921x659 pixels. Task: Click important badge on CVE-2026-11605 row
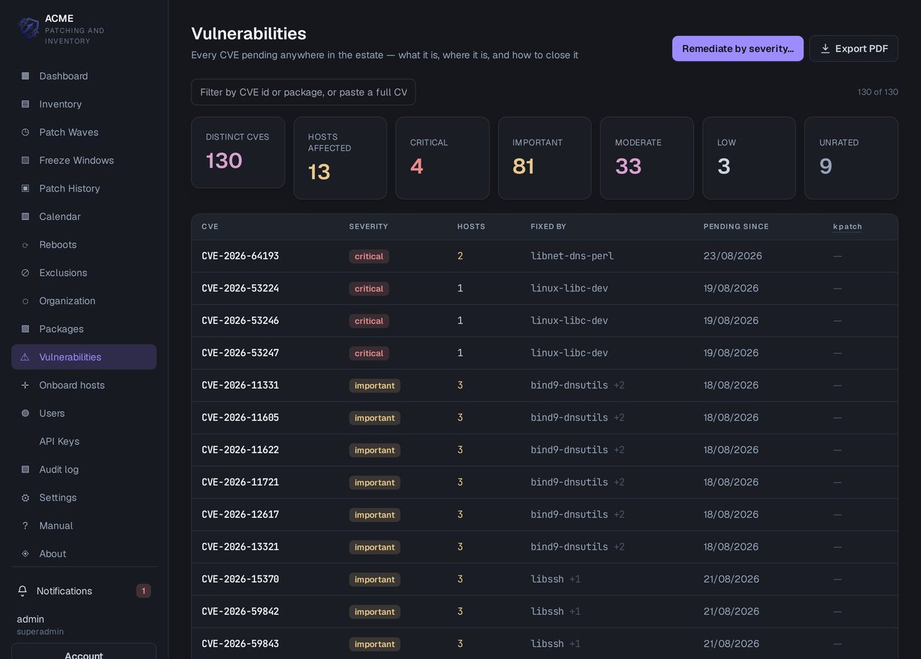click(374, 418)
